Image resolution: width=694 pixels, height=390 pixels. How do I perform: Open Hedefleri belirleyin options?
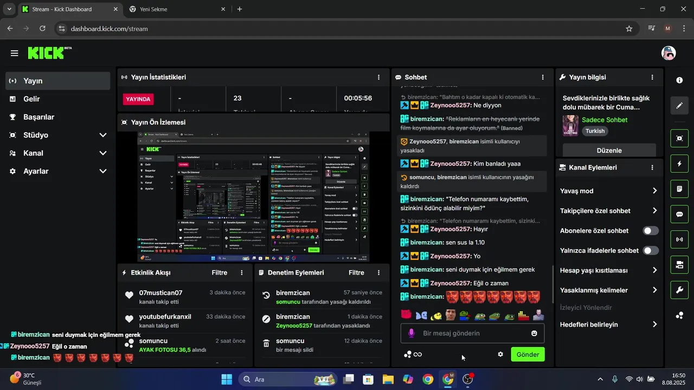tap(609, 324)
